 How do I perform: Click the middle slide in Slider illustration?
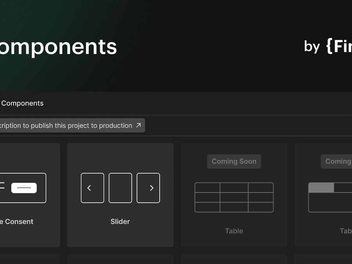(x=120, y=188)
